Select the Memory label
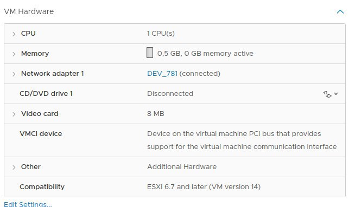The image size is (349, 207). 35,54
